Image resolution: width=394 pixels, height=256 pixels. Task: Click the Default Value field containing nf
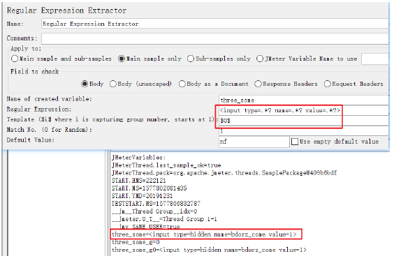coord(254,142)
